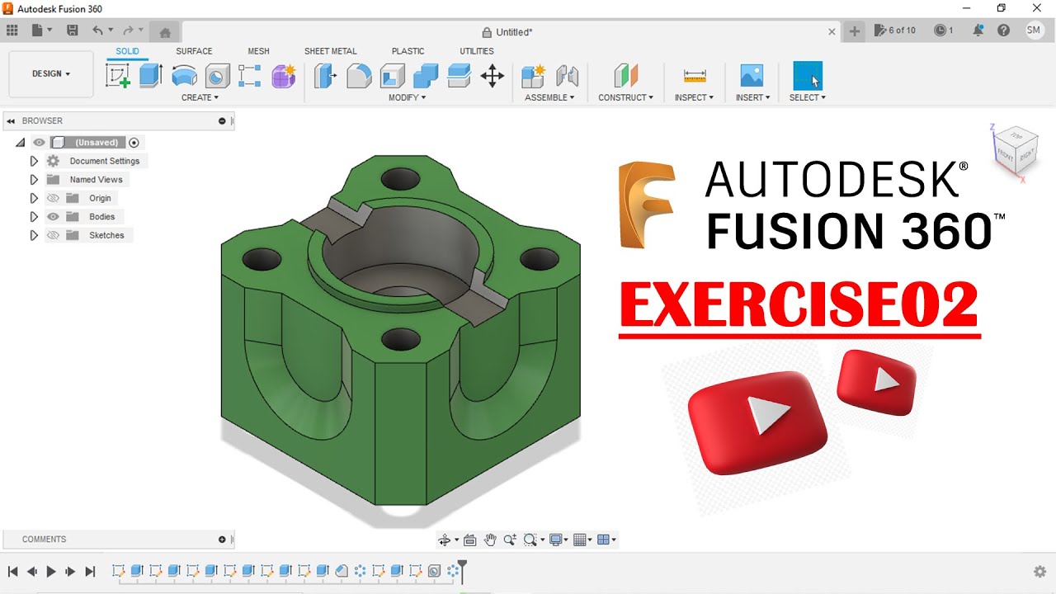
Task: Select the Revolve tool
Action: click(184, 77)
